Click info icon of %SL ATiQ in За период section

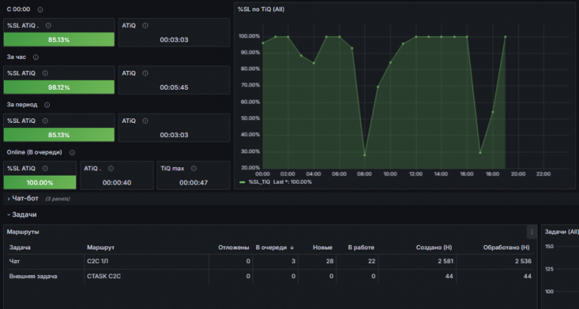(x=45, y=121)
